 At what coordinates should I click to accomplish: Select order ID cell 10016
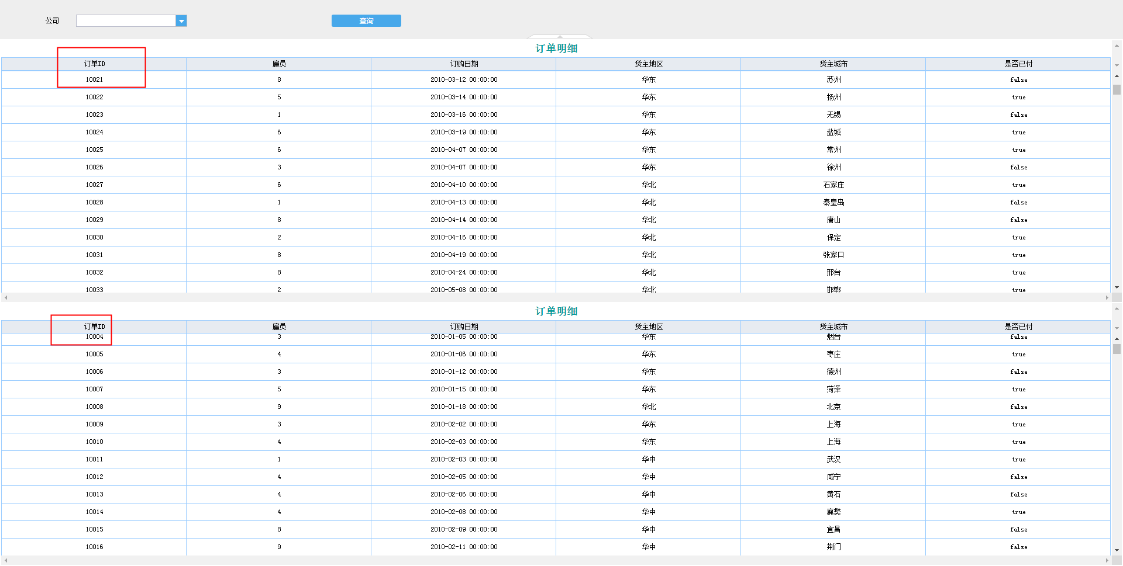click(94, 547)
